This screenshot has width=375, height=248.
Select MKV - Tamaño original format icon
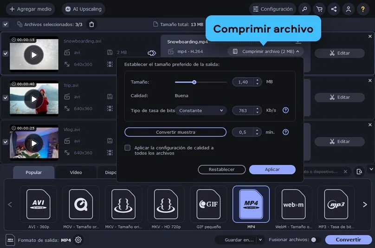click(123, 204)
